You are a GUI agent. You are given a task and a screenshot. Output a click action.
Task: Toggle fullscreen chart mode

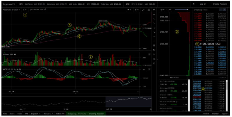point(143,10)
